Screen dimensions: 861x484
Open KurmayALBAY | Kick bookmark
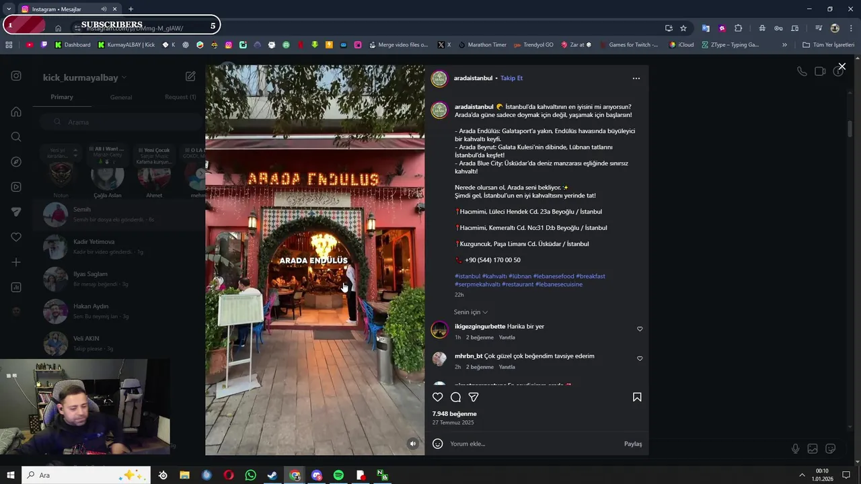[126, 45]
